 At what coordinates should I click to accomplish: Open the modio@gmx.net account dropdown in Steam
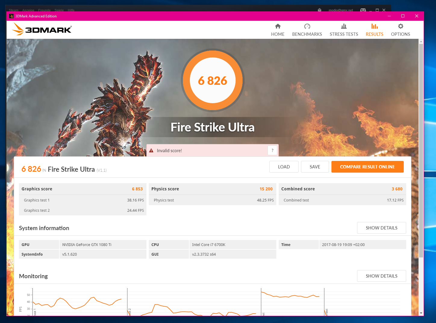tap(341, 10)
